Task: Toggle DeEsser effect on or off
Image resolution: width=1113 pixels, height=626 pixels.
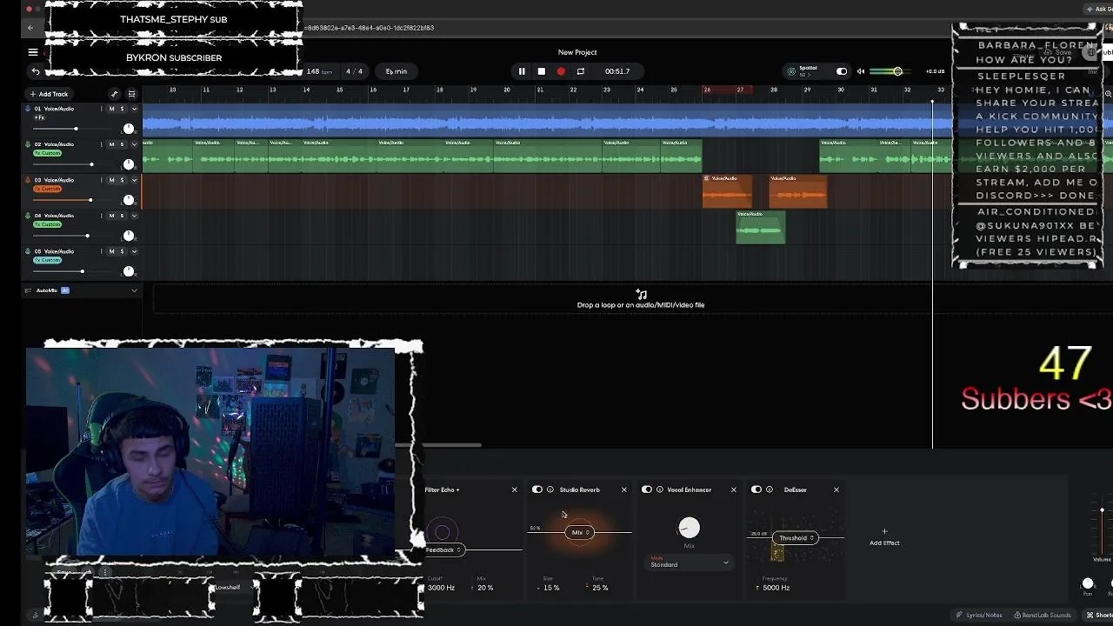Action: pos(756,489)
